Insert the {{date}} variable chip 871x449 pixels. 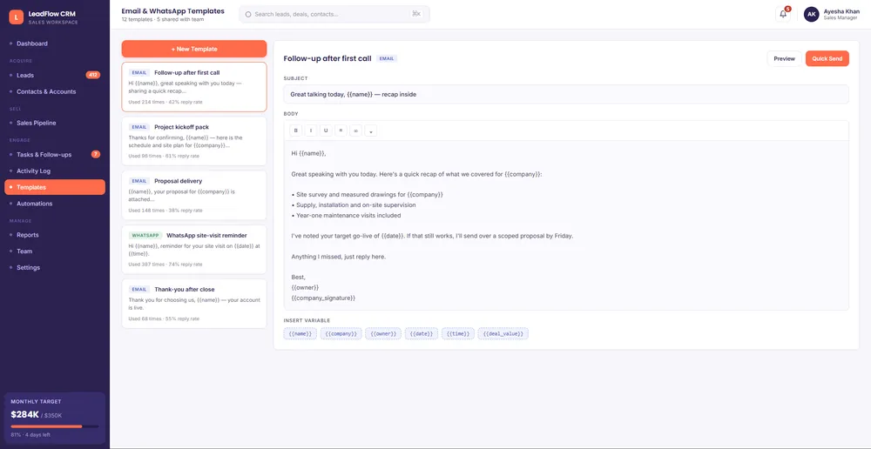tap(422, 333)
